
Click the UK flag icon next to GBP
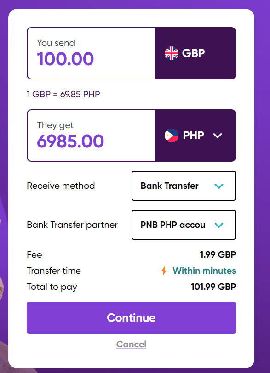click(171, 53)
